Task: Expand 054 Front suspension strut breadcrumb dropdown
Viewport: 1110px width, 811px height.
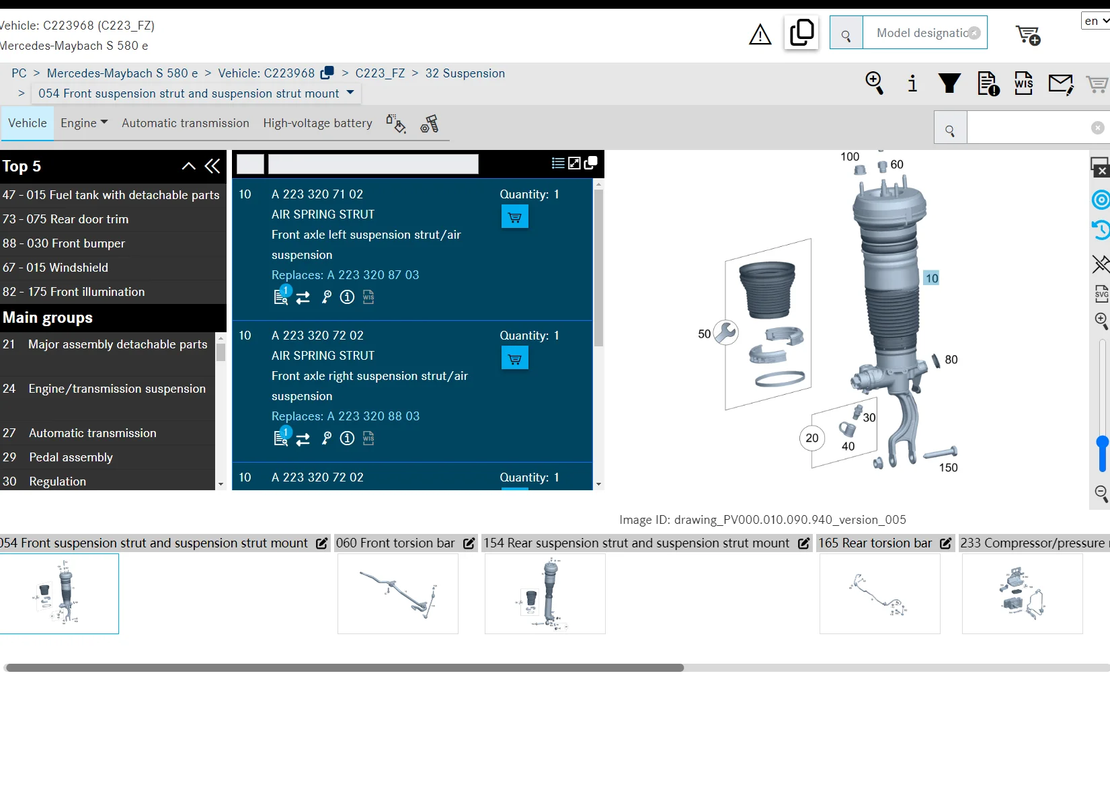Action: pos(350,93)
